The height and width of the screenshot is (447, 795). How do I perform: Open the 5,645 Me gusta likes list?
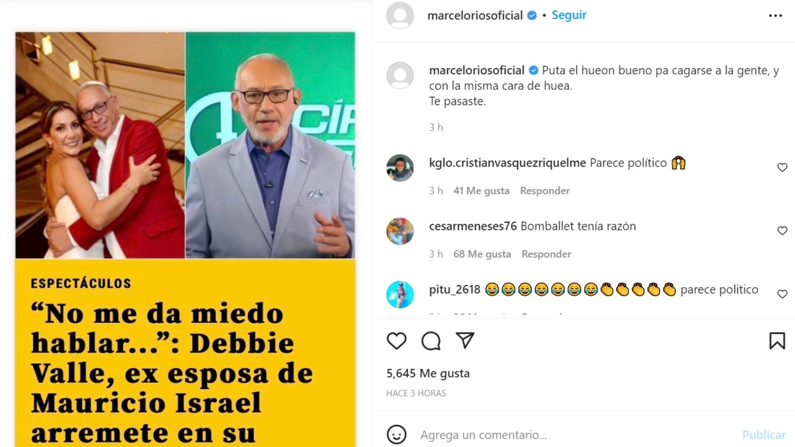[428, 373]
